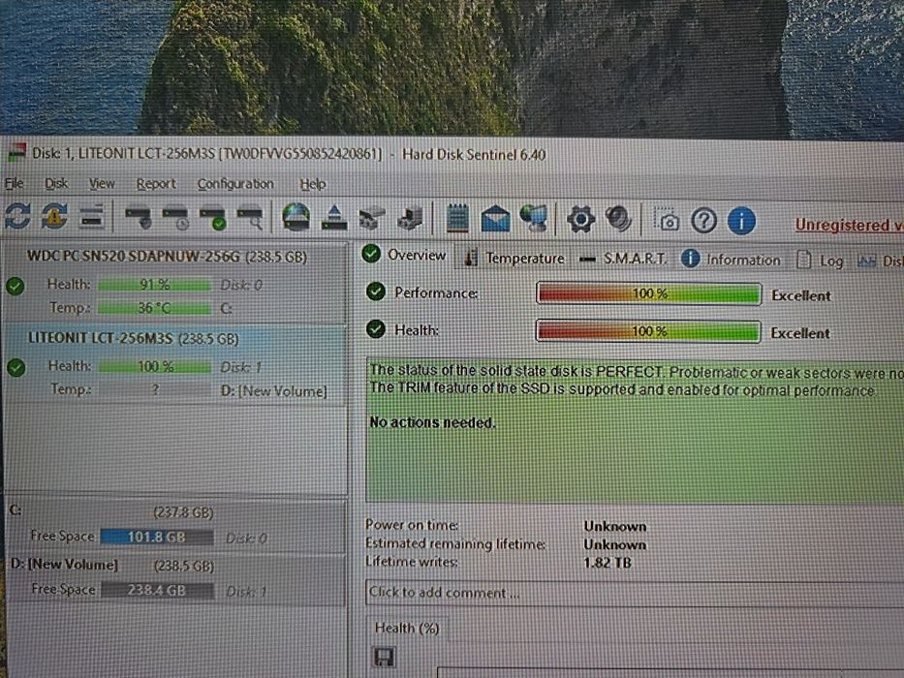This screenshot has width=904, height=678.
Task: Click the floppy disk save icon under Health (%)
Action: [x=385, y=658]
